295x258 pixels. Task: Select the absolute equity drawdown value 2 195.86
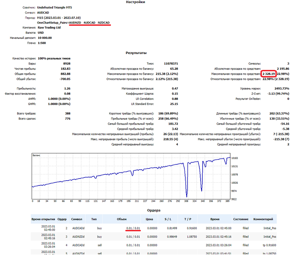283,69
